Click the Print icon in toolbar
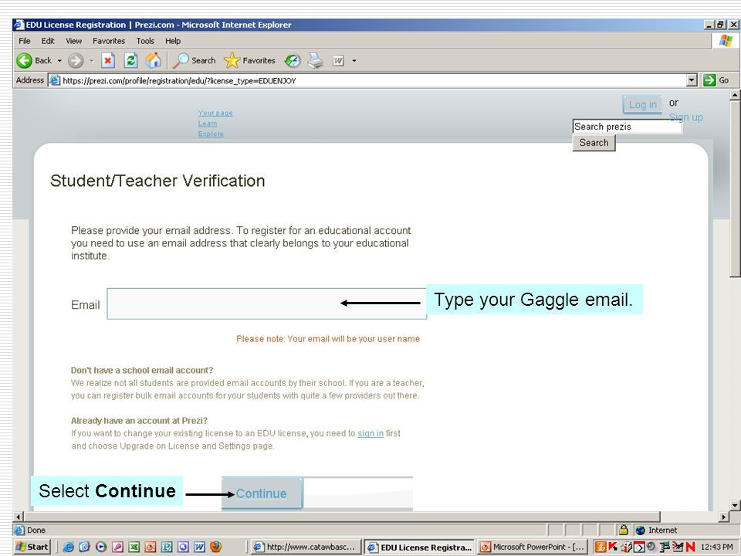 pyautogui.click(x=315, y=60)
